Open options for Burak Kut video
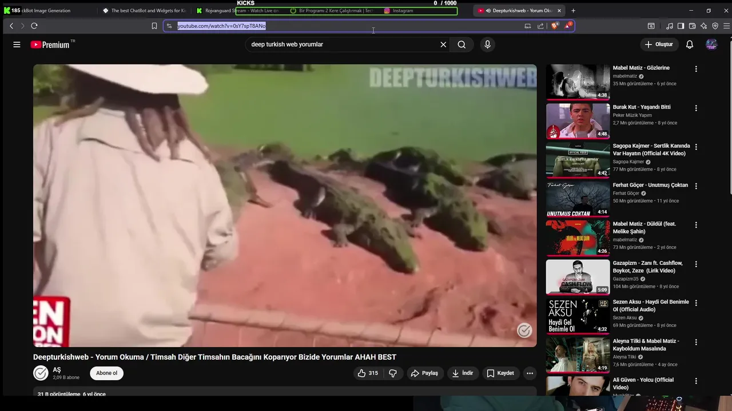The height and width of the screenshot is (411, 732). point(696,108)
